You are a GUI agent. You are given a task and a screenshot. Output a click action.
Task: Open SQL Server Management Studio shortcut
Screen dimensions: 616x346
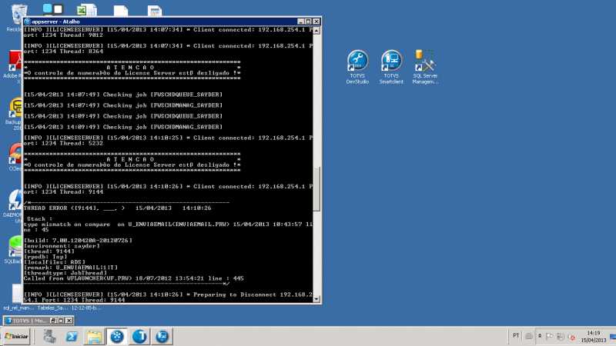(425, 67)
